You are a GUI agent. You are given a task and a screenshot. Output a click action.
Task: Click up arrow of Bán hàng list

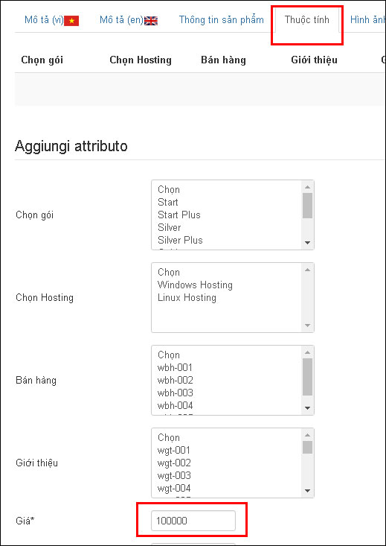click(307, 352)
